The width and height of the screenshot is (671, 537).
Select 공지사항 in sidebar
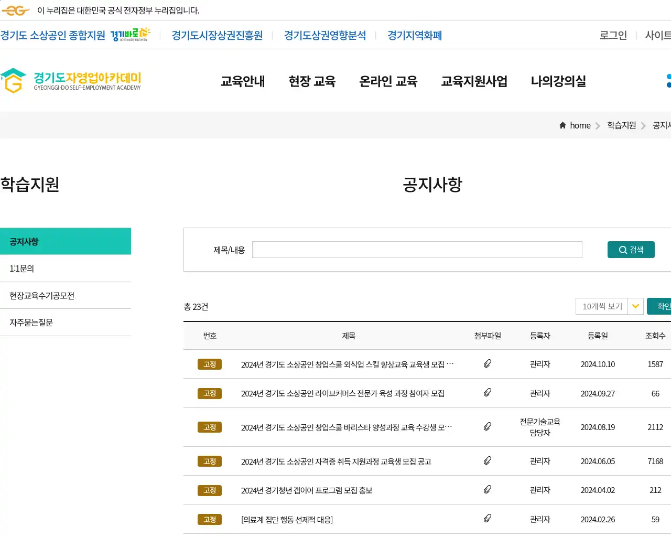point(66,241)
